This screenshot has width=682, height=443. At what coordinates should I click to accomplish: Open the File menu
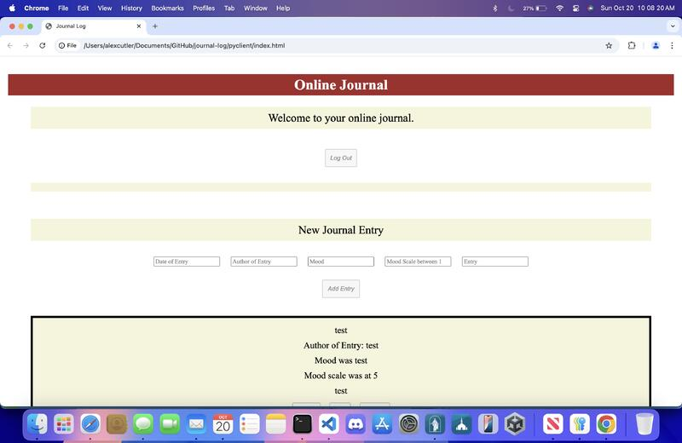[x=63, y=8]
